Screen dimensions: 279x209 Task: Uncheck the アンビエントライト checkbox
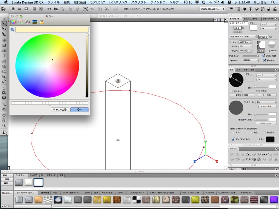point(233,139)
